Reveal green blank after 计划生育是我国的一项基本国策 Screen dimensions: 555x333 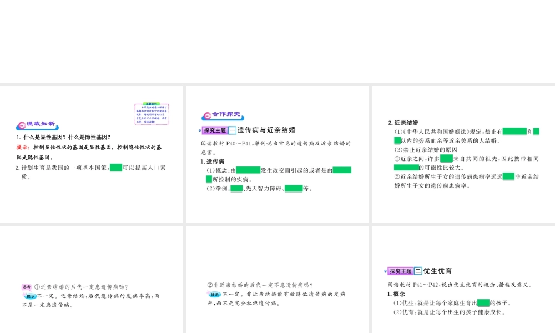tap(116, 168)
